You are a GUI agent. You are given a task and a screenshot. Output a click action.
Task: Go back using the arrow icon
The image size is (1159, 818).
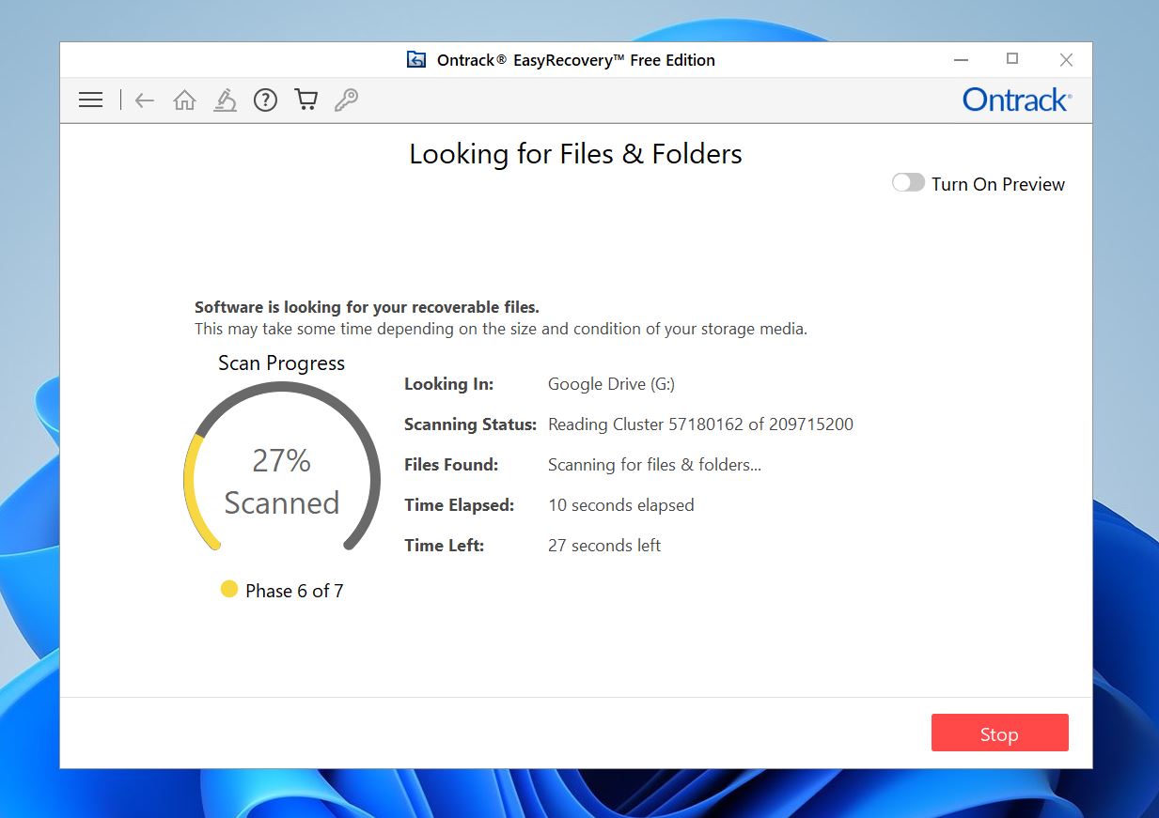pos(144,100)
